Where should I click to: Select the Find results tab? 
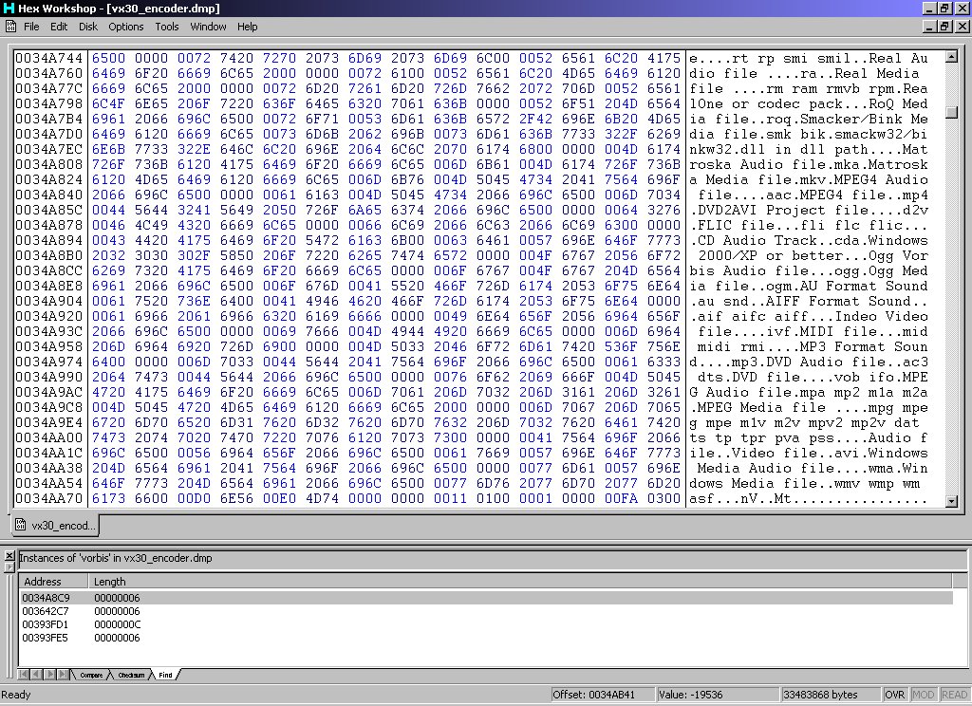point(165,675)
